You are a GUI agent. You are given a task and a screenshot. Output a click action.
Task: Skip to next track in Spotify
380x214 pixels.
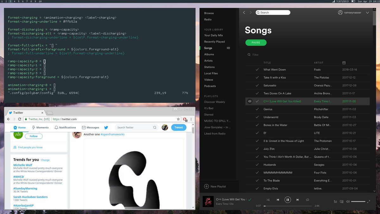tap(297, 200)
